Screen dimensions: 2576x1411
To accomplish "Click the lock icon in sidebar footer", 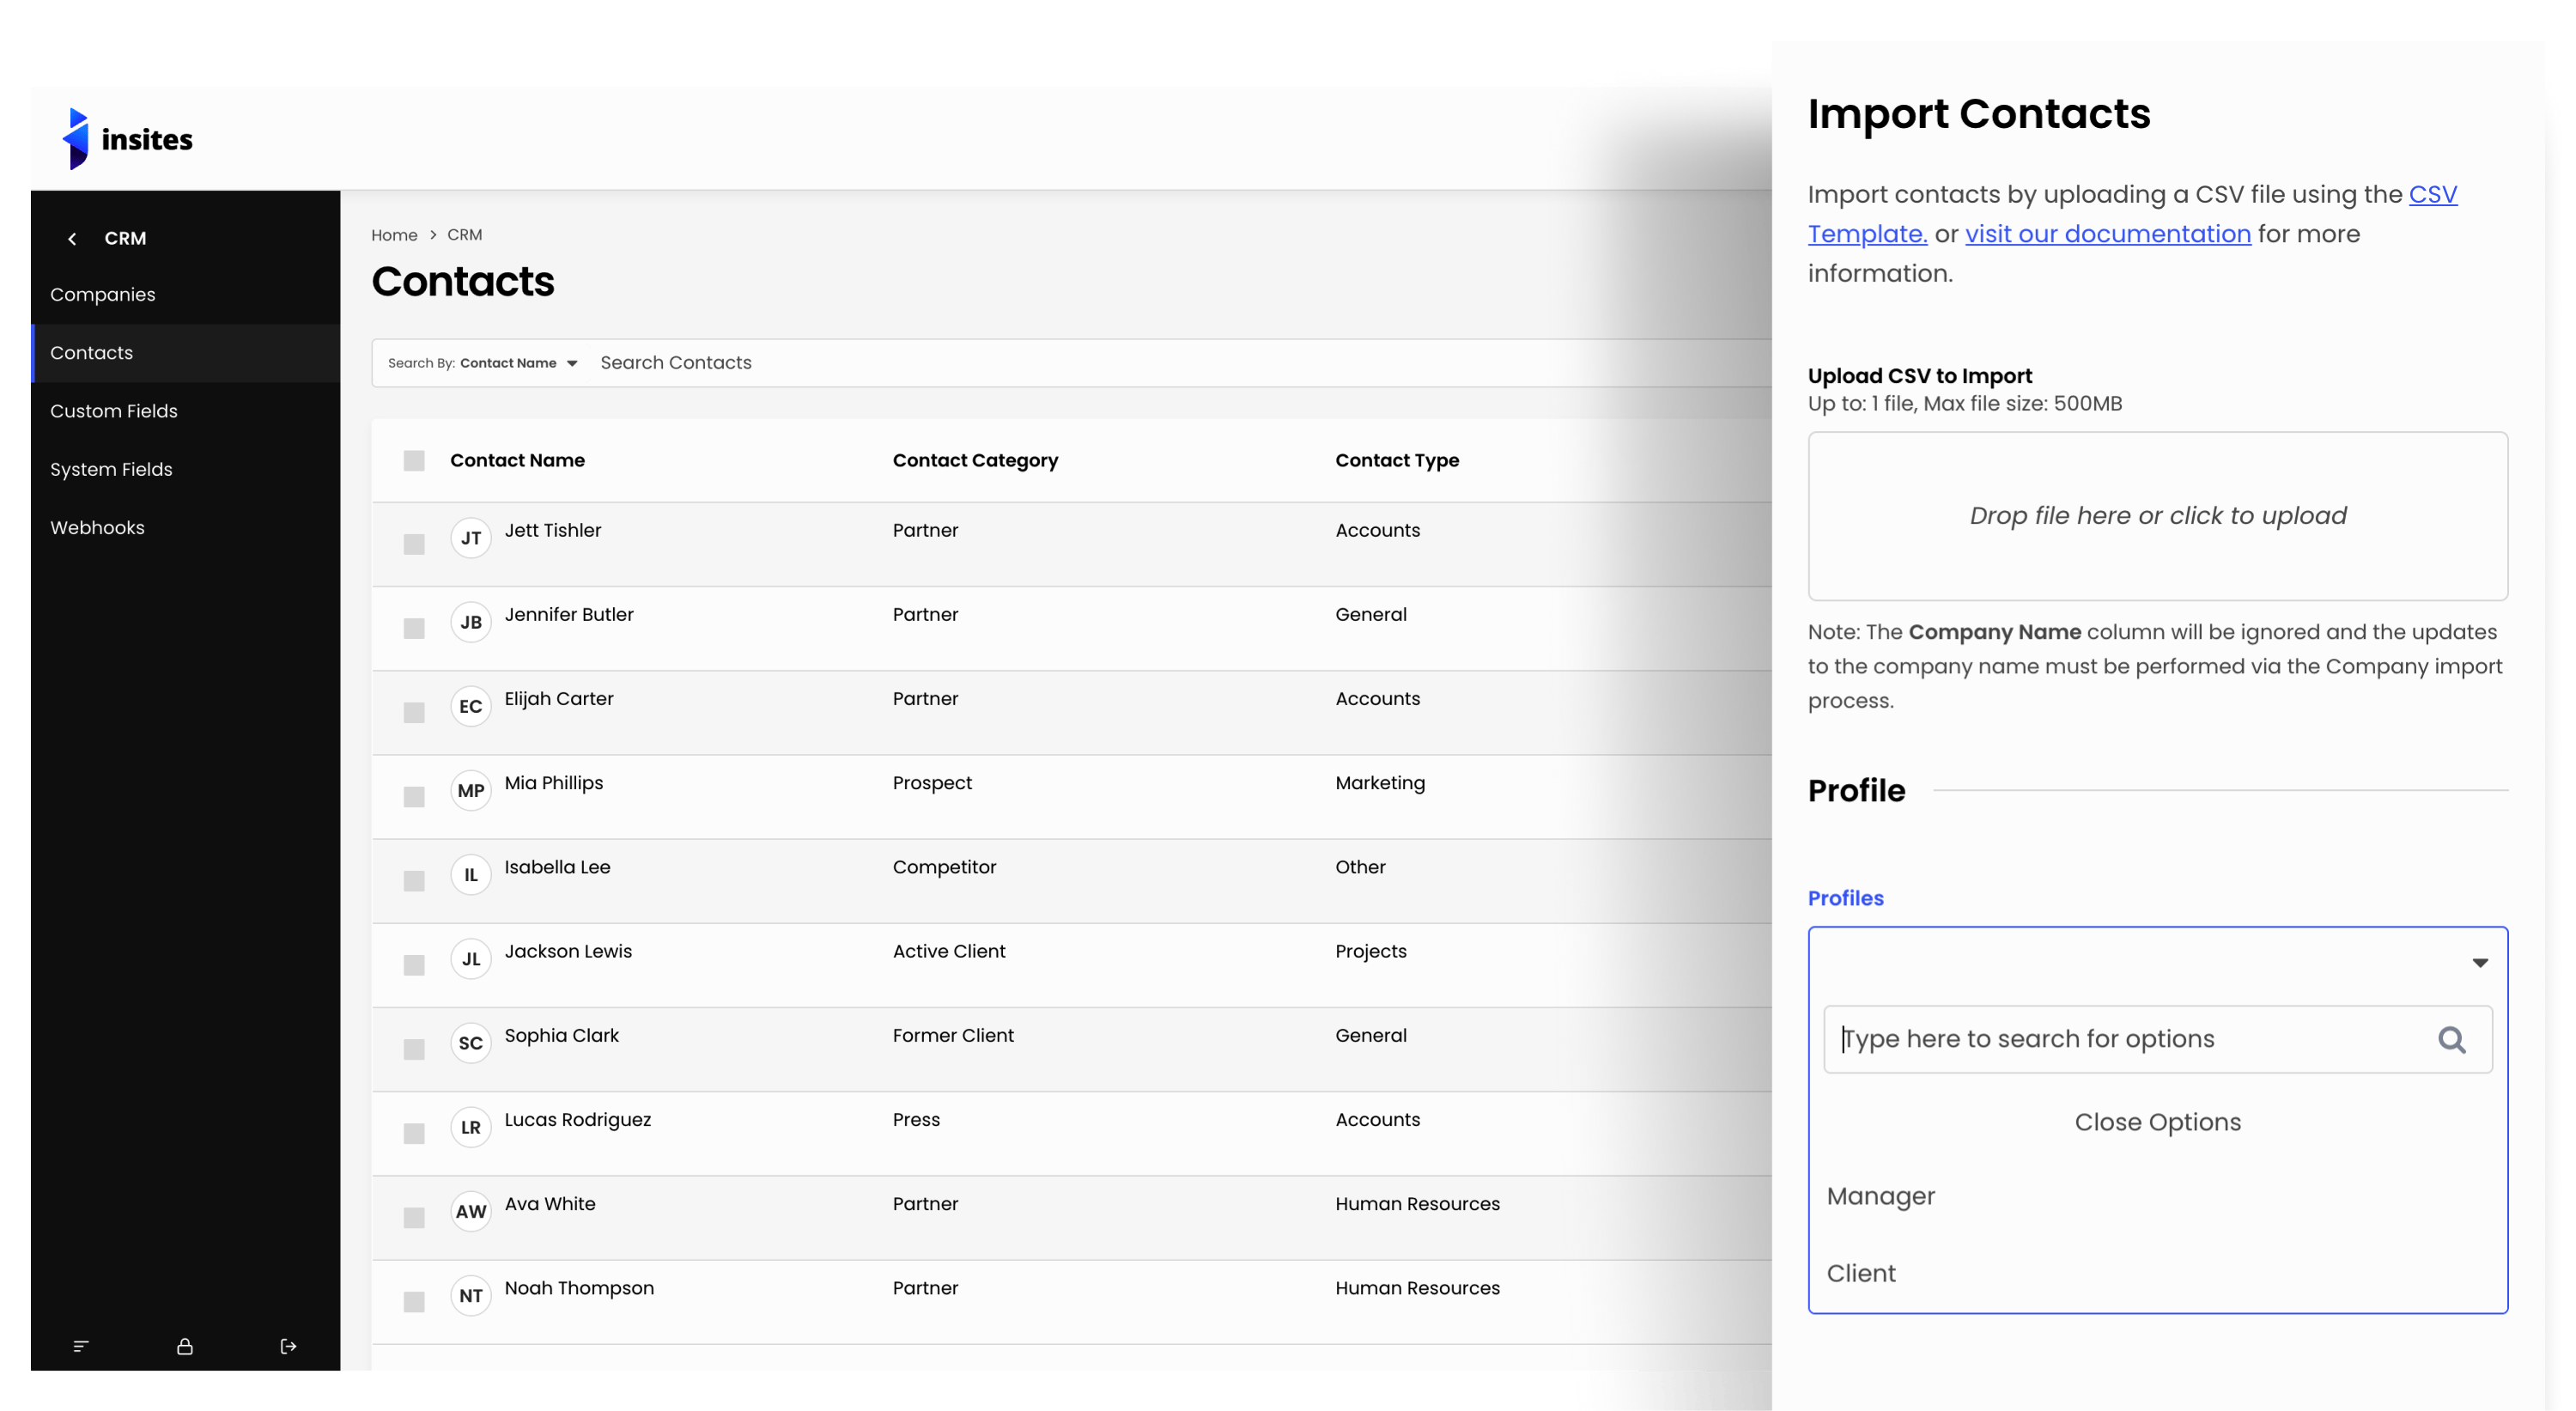I will point(185,1346).
